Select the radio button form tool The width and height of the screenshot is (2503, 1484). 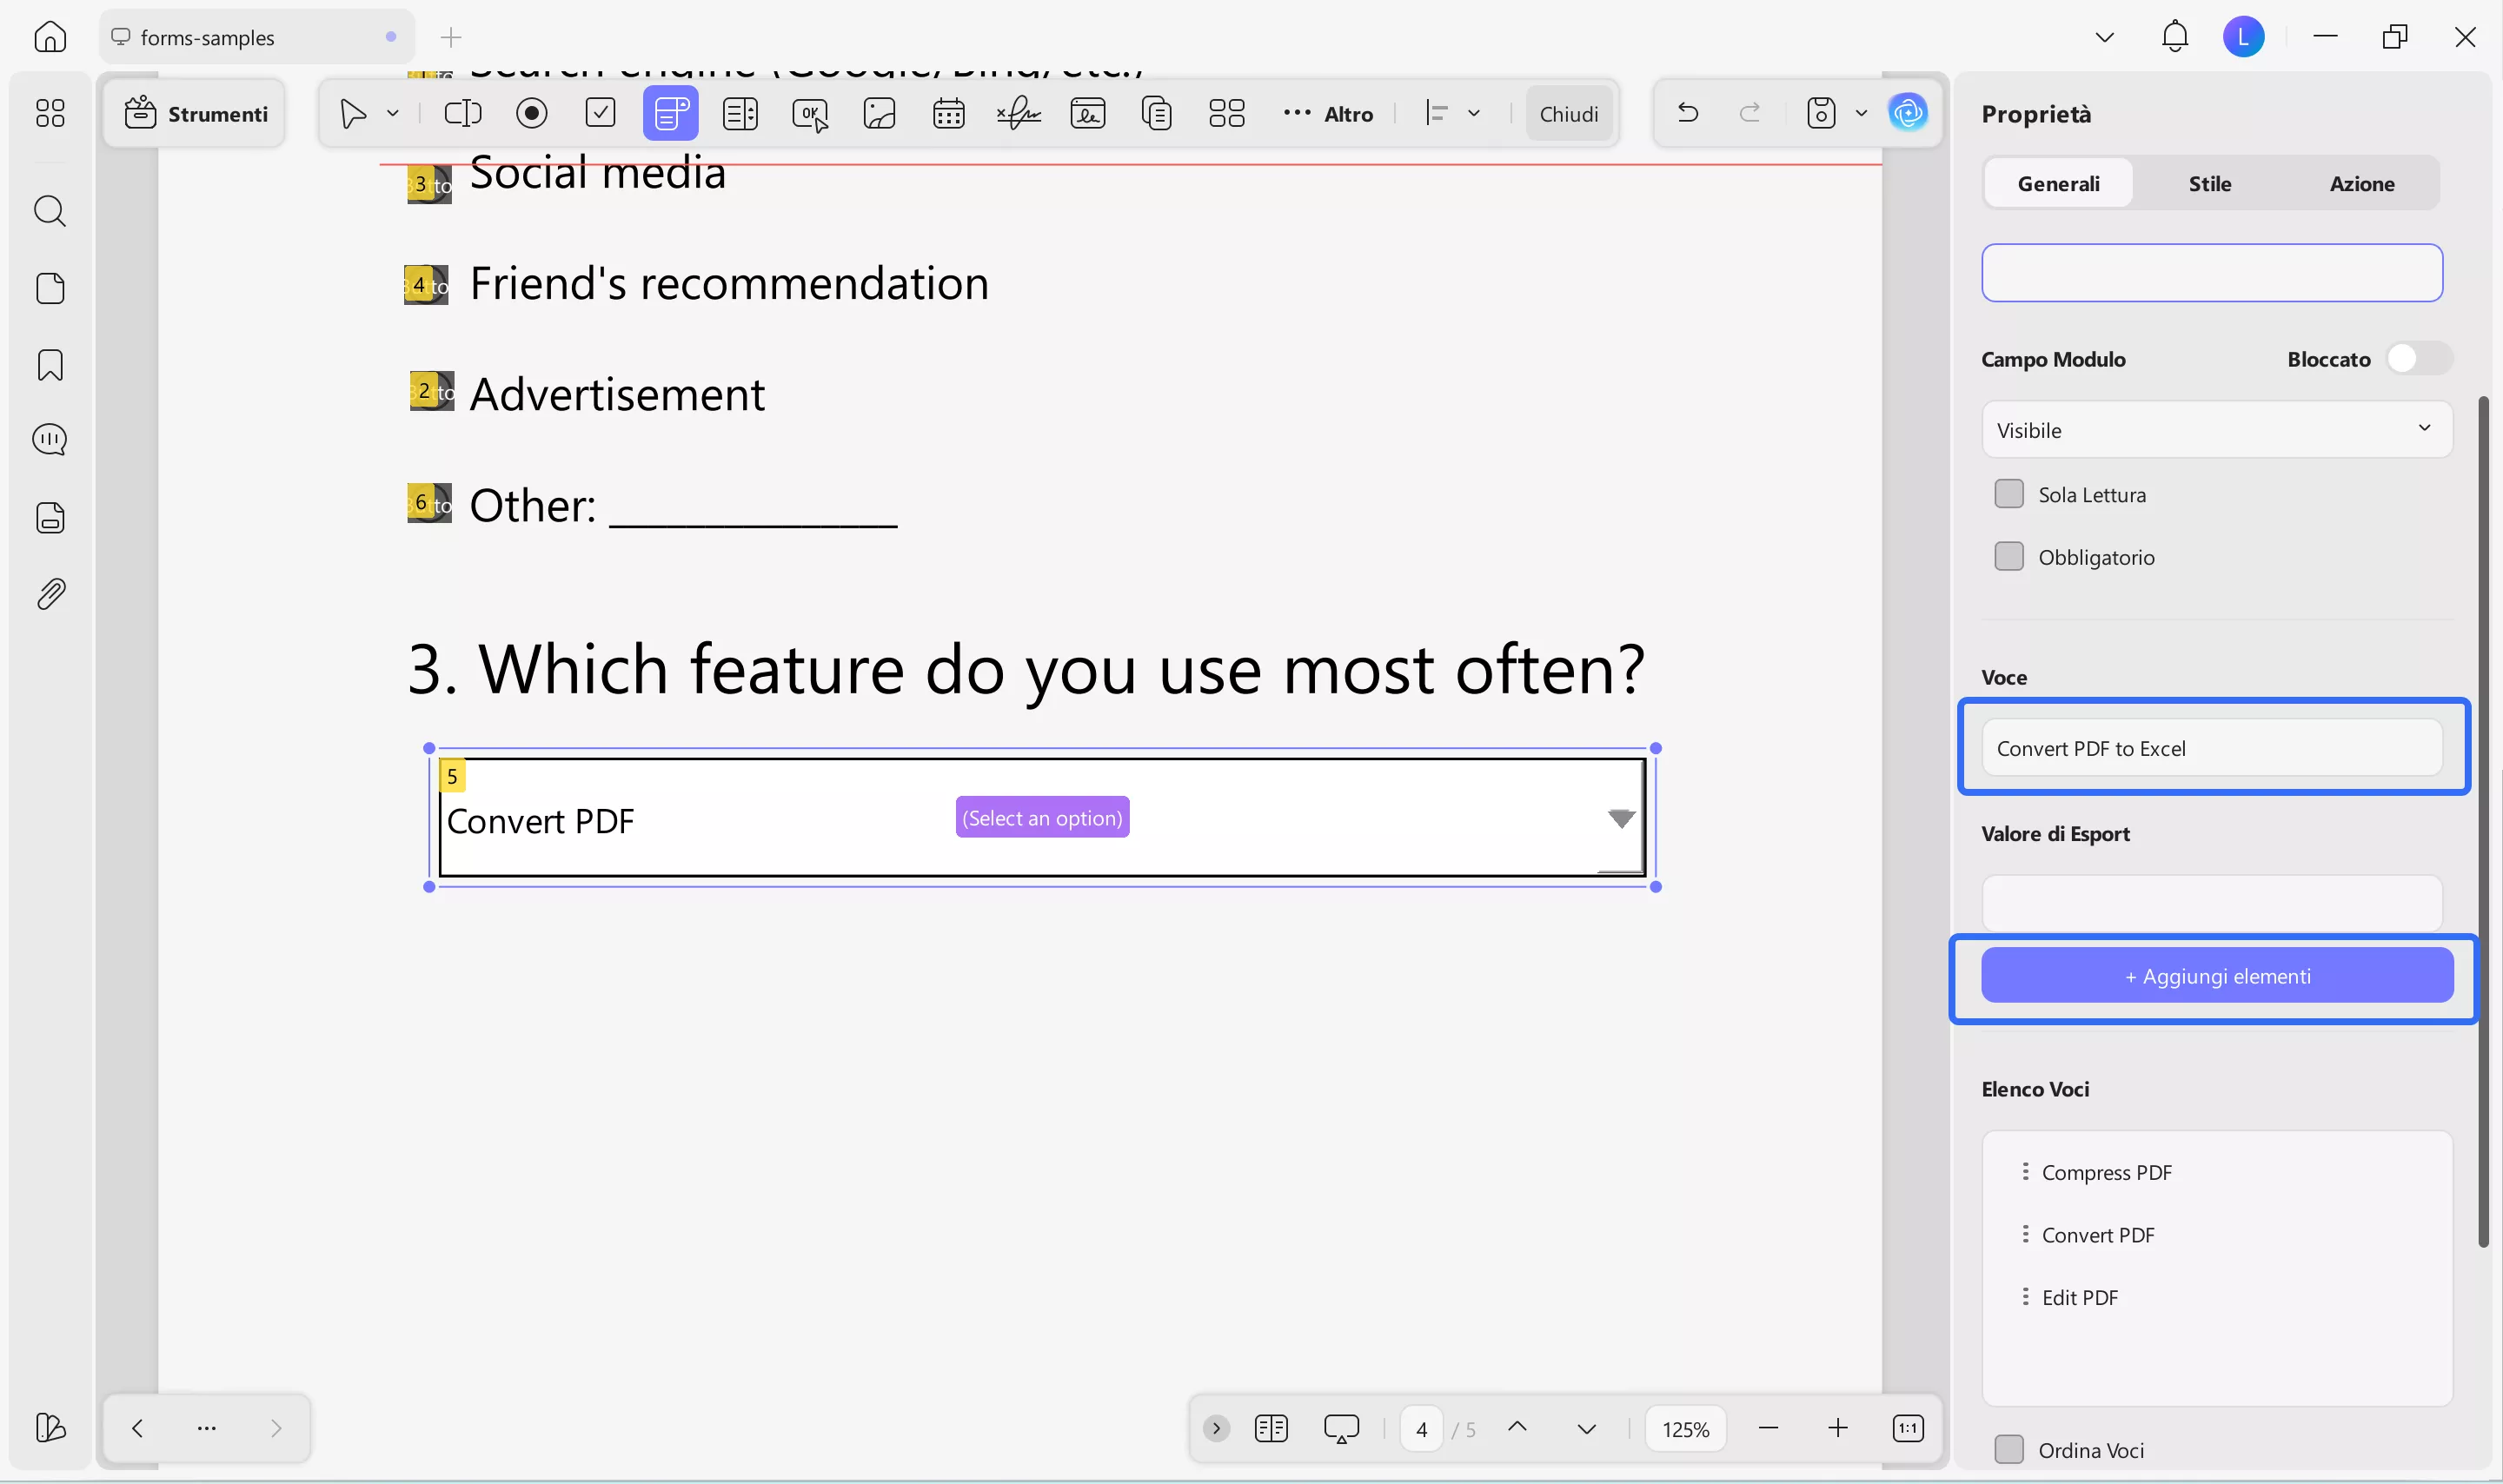(x=531, y=113)
